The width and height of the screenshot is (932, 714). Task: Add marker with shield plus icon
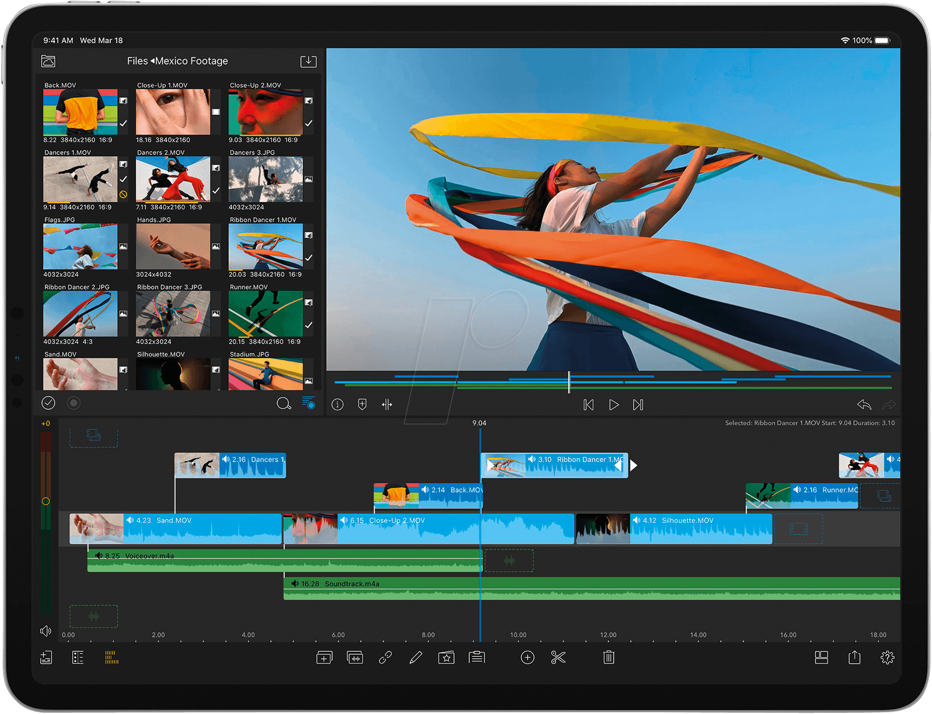[x=362, y=404]
